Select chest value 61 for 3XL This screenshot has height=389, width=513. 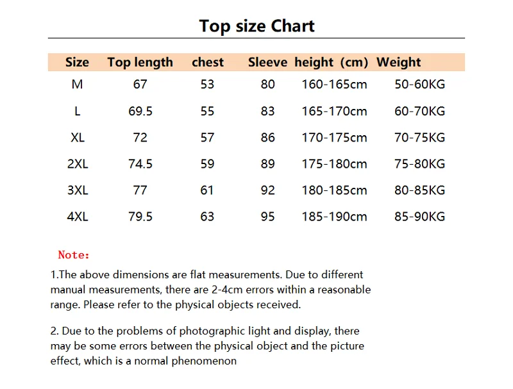[x=206, y=190]
